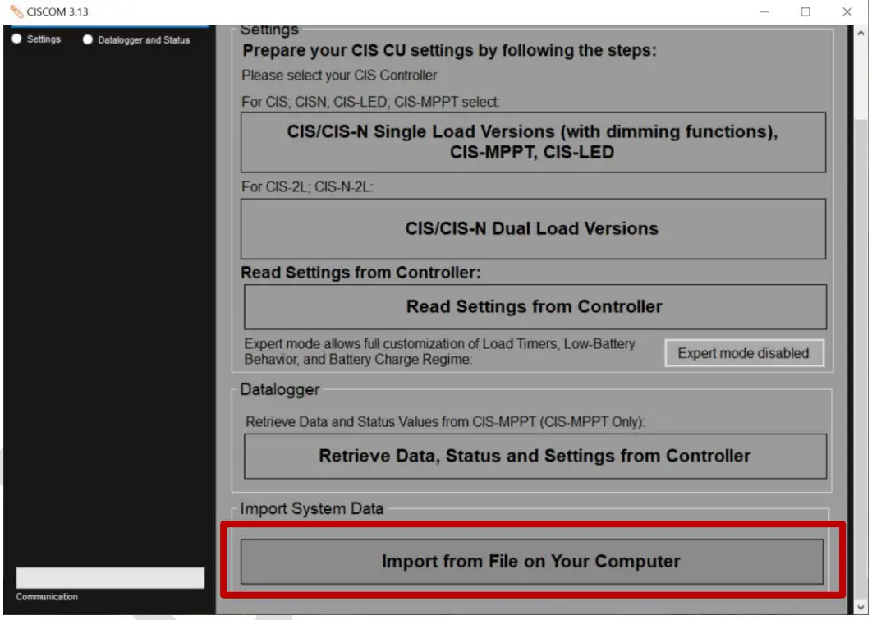Maximize the CISCOM window
Screen dimensions: 872x620
tap(805, 12)
